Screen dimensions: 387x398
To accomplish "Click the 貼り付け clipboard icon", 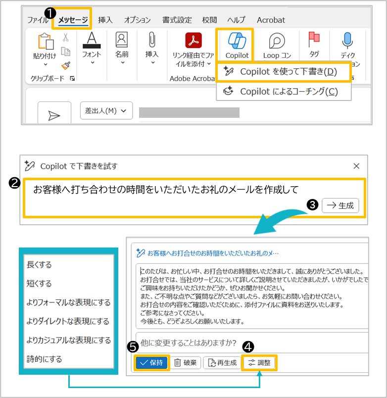I will [46, 41].
